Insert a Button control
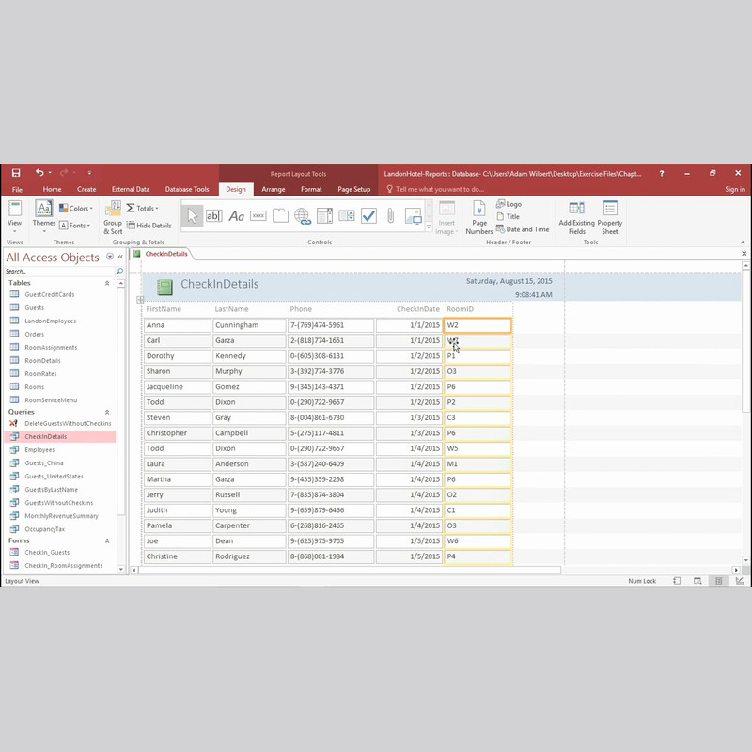This screenshot has width=752, height=752. 258,216
